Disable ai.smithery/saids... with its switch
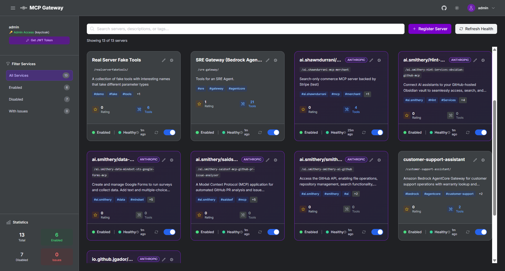This screenshot has height=271, width=505. 273,232
